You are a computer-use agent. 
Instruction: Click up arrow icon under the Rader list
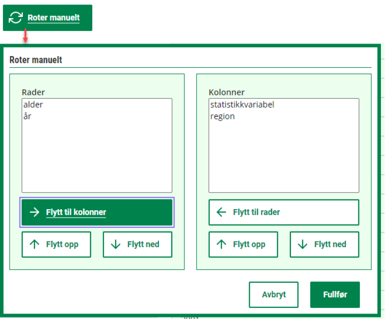34,244
